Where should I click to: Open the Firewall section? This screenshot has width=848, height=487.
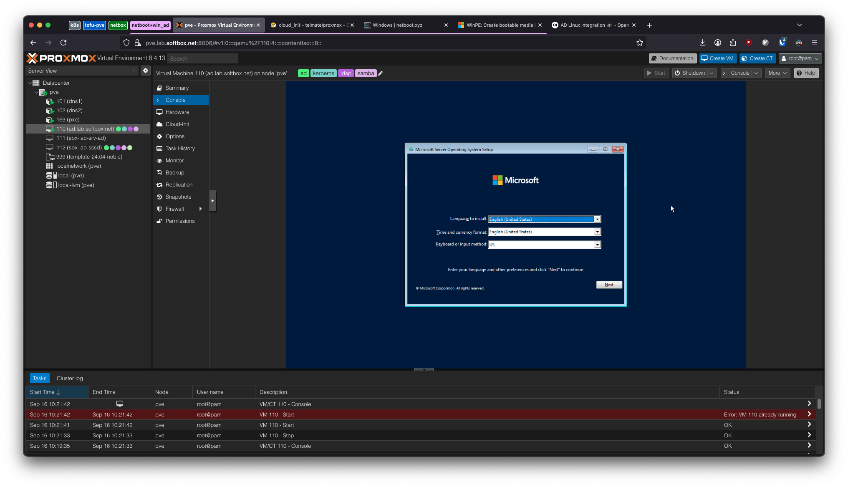174,209
